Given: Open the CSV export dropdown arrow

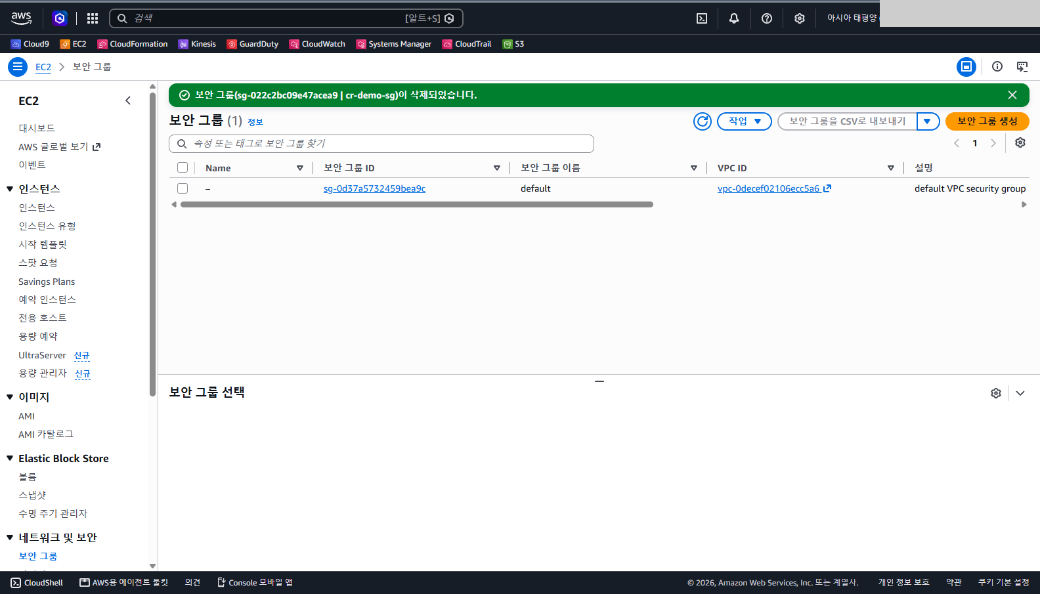Looking at the screenshot, I should tap(928, 121).
